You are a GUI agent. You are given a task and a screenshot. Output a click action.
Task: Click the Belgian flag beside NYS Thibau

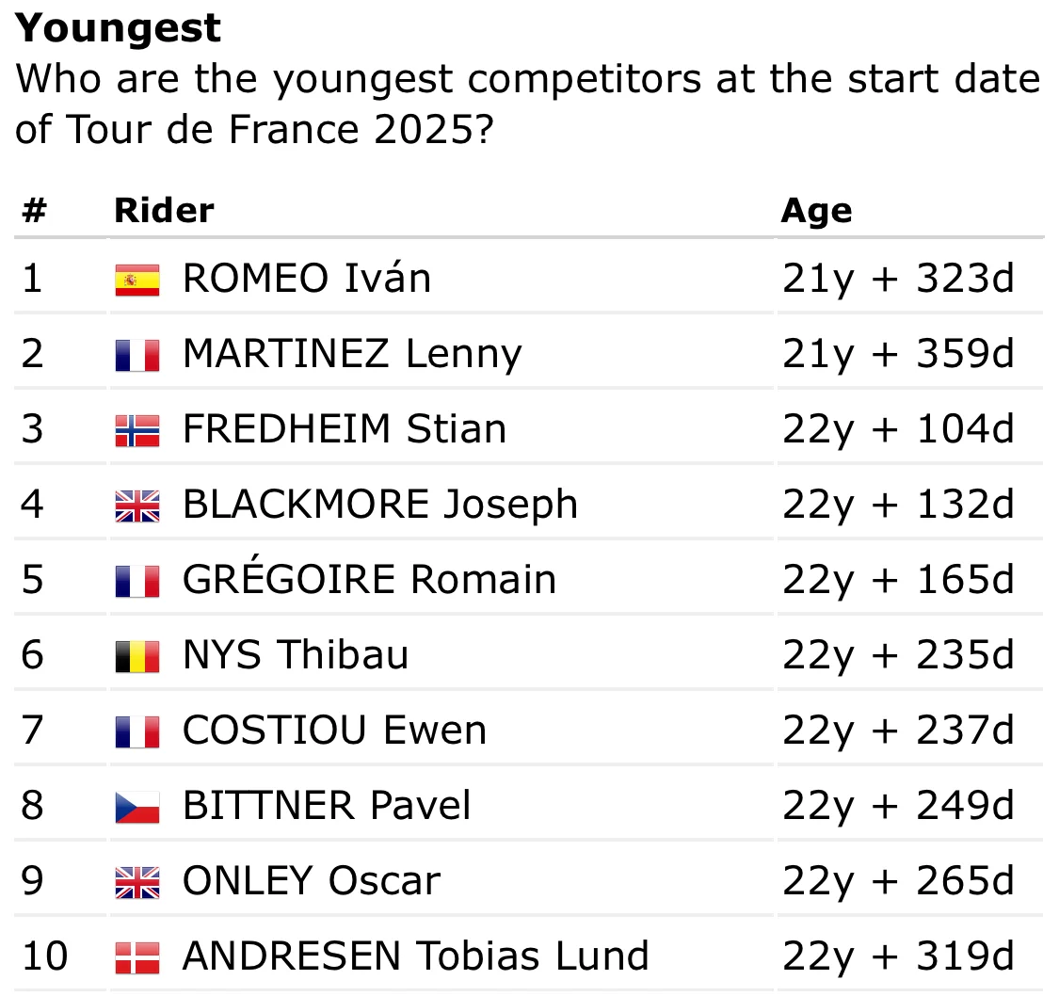click(137, 656)
